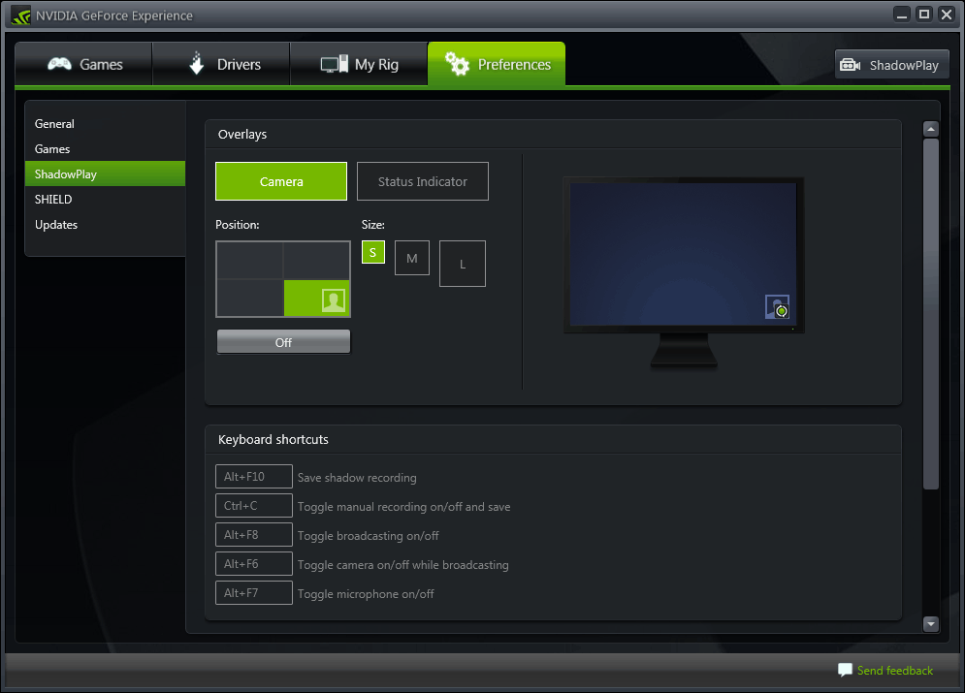Click "Toggle manual recording on/off and save" text
Viewport: 965px width, 693px height.
coord(403,507)
